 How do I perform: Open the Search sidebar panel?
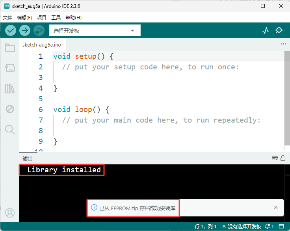[x=10, y=130]
